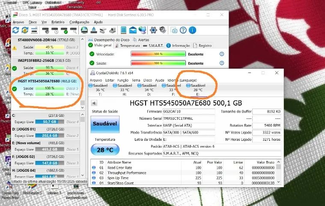Click the back arrow in CrystalDiskInfo
Image resolution: width=325 pixels, height=206 pixels.
coord(94,103)
